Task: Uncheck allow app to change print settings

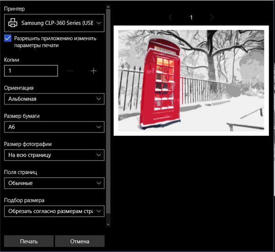Action: [8, 38]
